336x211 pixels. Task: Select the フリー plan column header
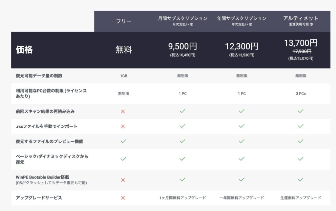tap(124, 21)
